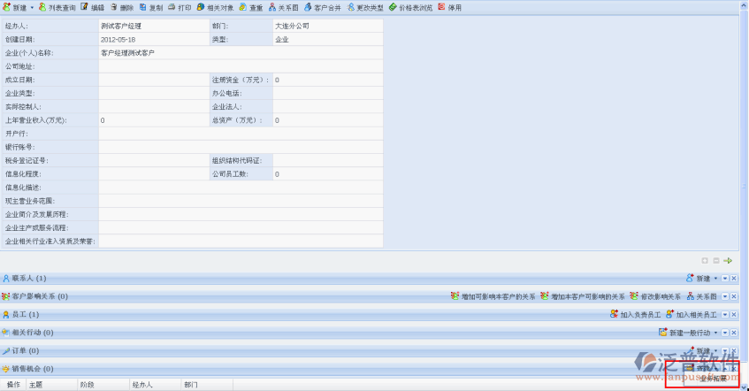
Task: Click 修改影响关系 link
Action: pos(654,296)
